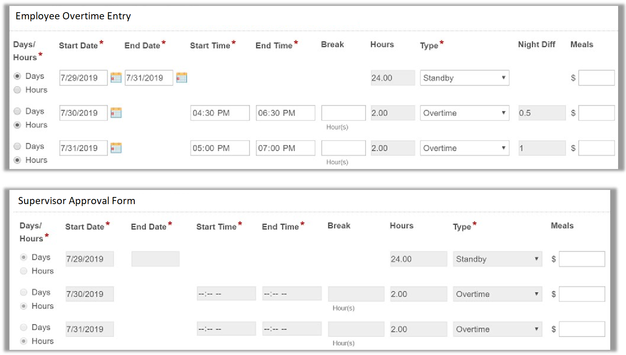Click the 04:30 PM start time field

[219, 113]
